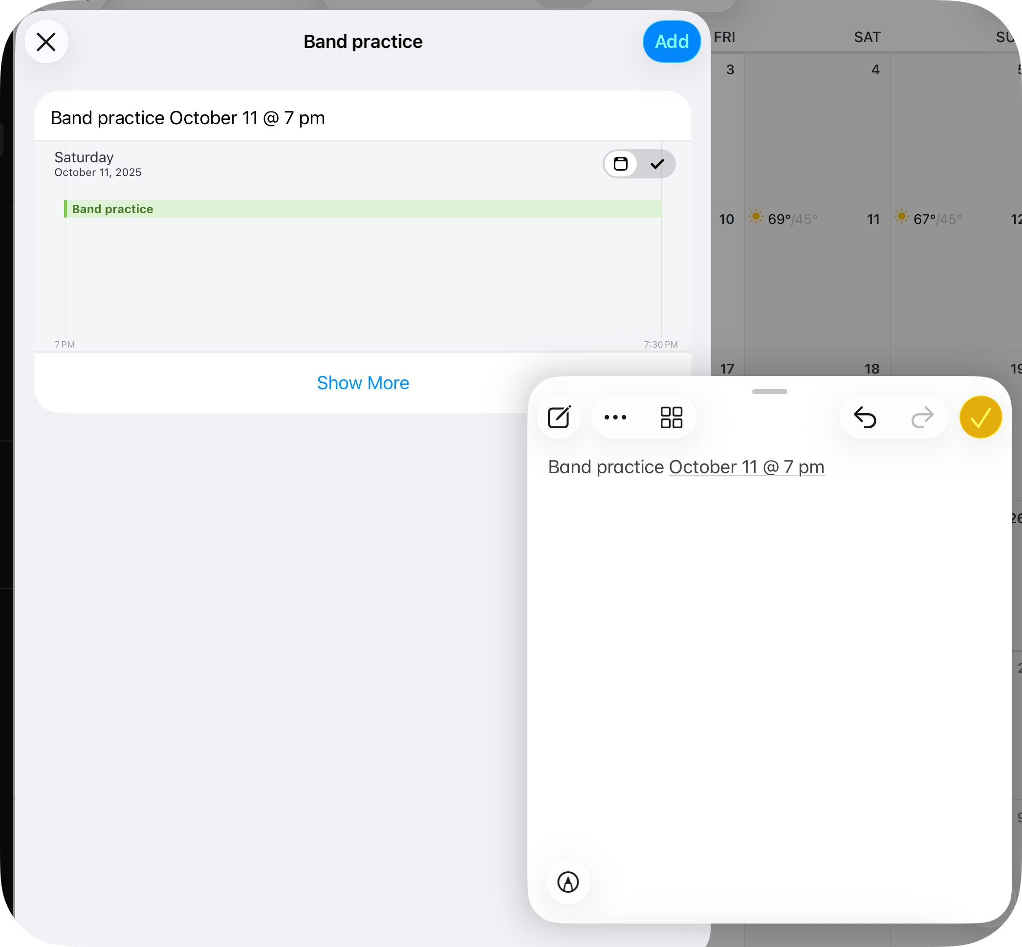Switch to task checkmark type in toggle

click(x=657, y=164)
